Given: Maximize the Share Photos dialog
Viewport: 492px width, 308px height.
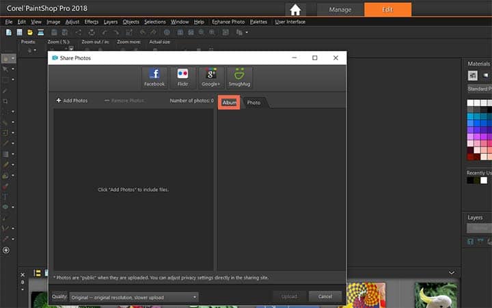Looking at the screenshot, I should tap(315, 57).
